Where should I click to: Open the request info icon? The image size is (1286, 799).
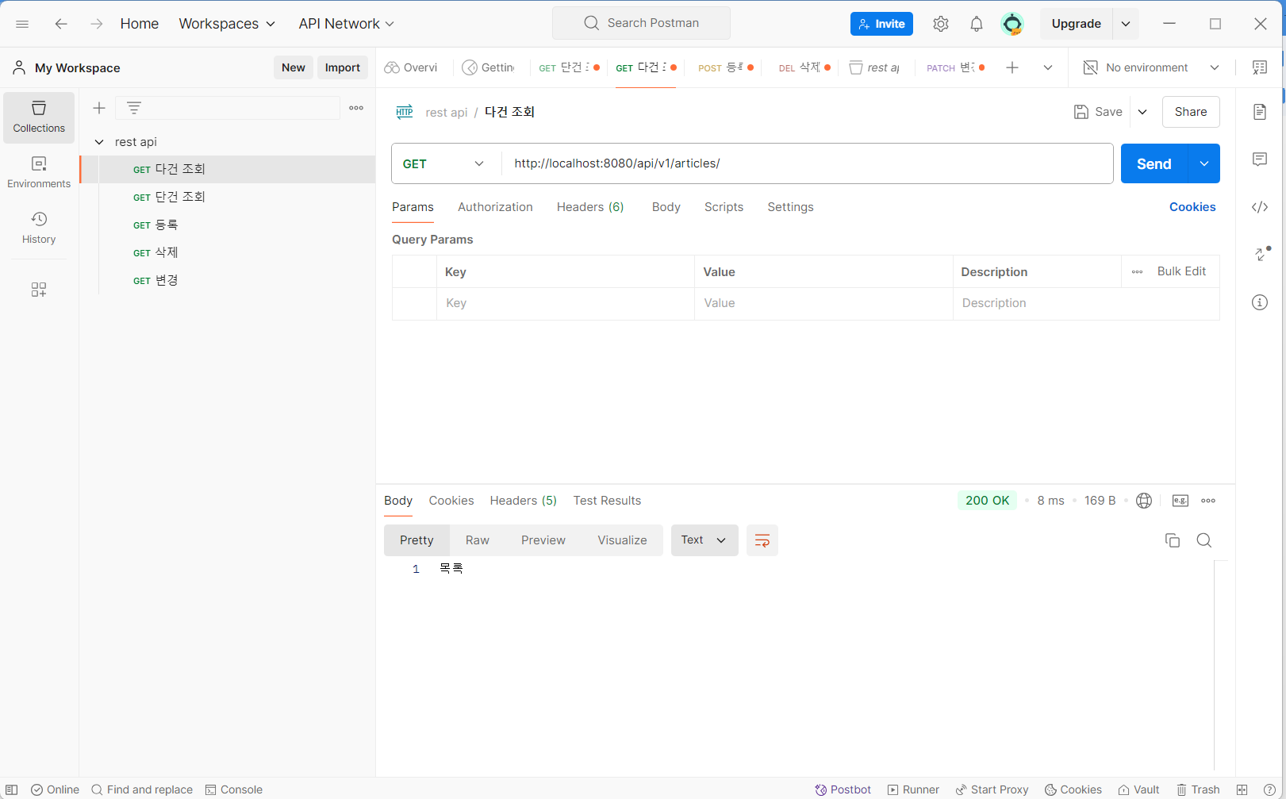pos(1260,302)
